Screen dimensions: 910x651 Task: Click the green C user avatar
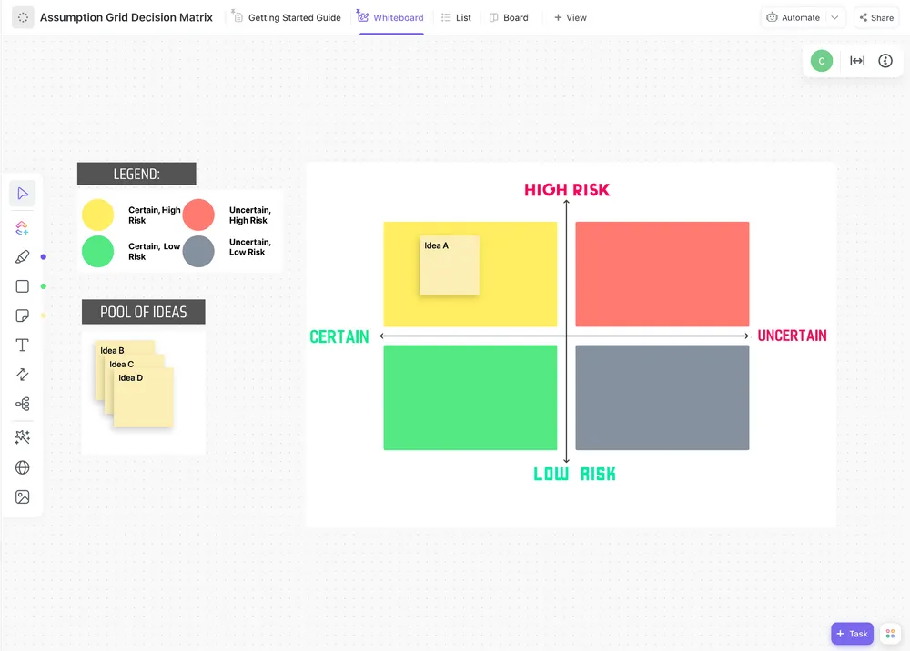821,60
